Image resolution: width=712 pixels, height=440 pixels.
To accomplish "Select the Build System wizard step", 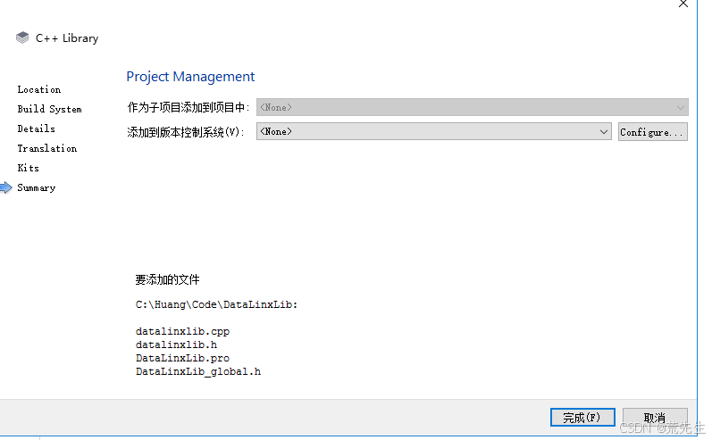I will [49, 109].
